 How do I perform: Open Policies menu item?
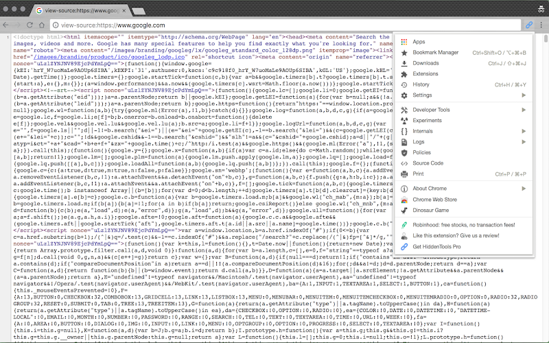pos(464,152)
